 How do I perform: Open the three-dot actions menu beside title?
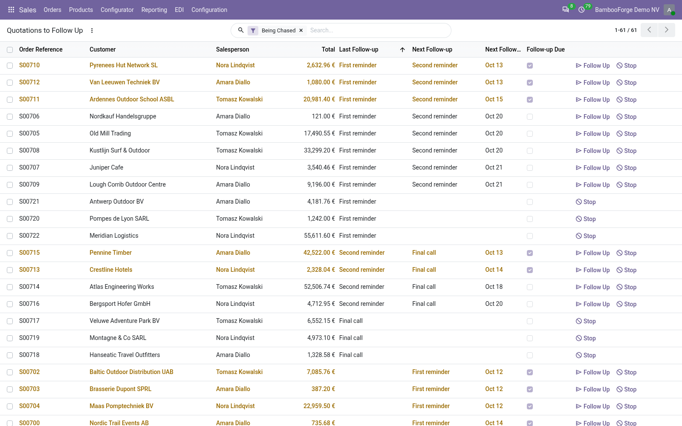point(92,30)
